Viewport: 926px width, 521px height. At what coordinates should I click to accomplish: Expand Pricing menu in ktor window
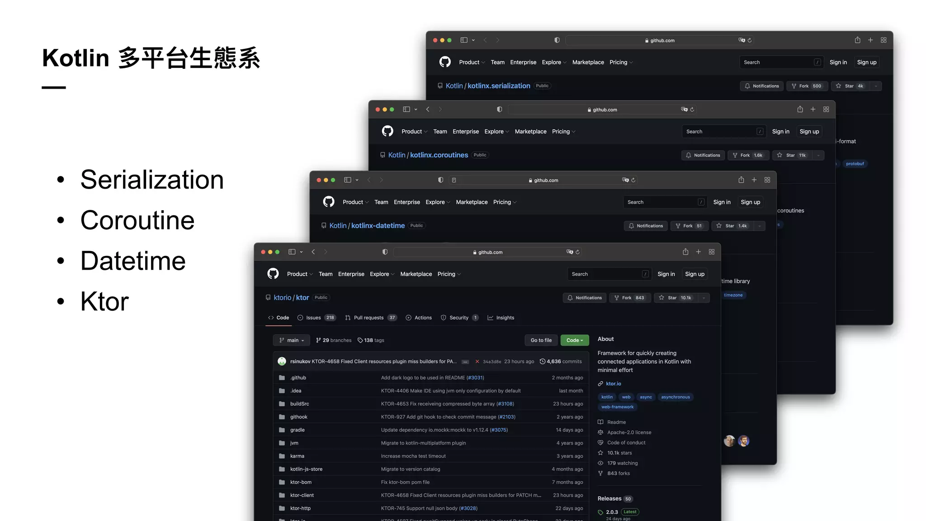coord(449,274)
